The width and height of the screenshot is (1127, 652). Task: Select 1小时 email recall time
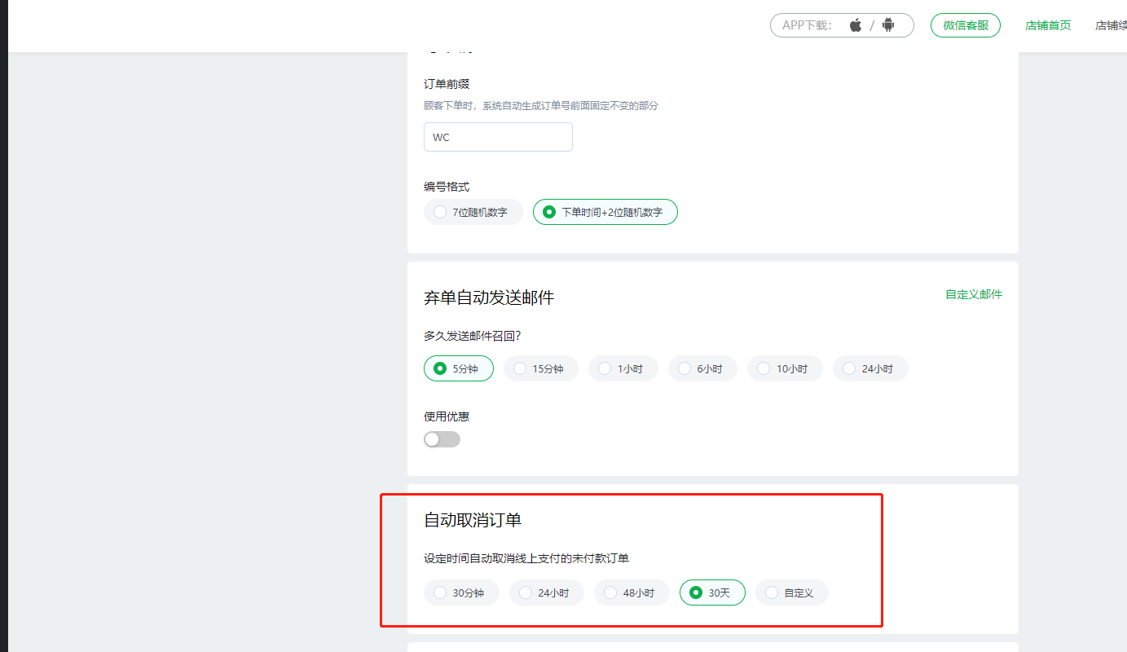click(x=623, y=368)
